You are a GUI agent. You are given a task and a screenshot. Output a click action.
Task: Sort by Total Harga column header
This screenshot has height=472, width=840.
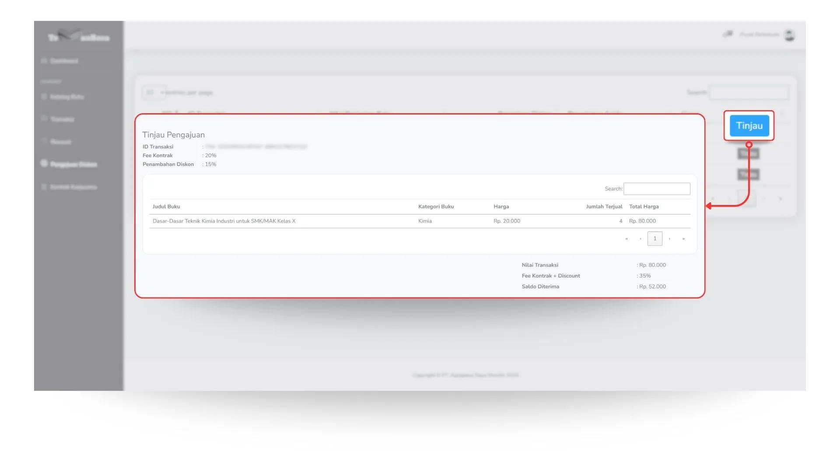tap(644, 207)
